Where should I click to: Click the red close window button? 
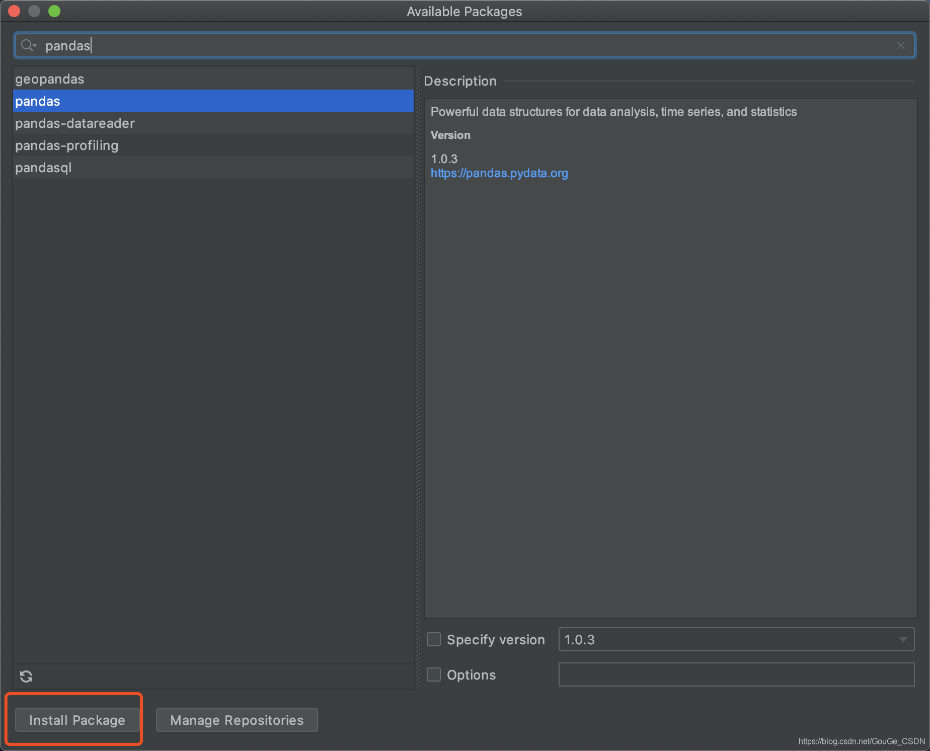coord(14,11)
